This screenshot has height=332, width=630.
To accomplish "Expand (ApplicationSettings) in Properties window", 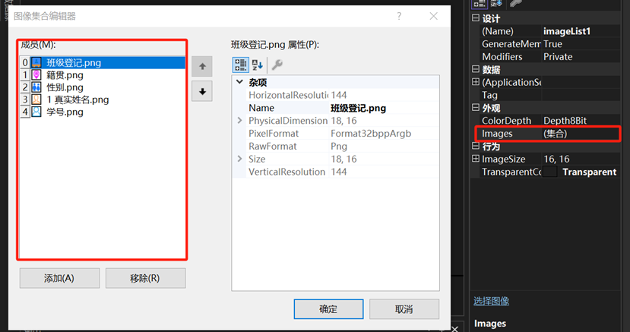I will pos(476,82).
